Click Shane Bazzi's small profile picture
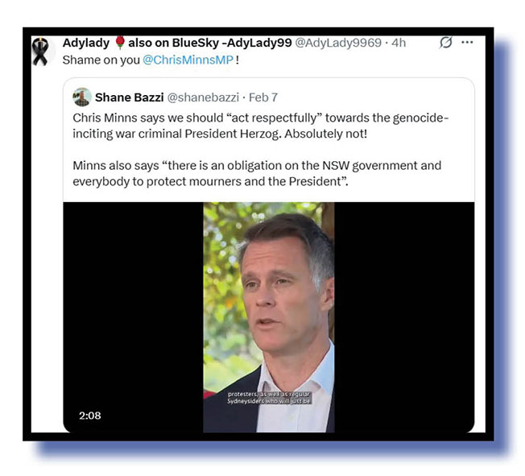525x476 pixels. tap(81, 97)
